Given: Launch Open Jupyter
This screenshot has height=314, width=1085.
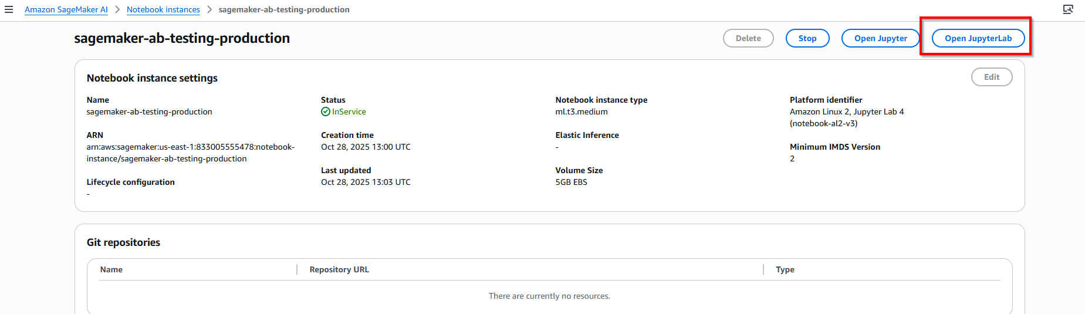Looking at the screenshot, I should point(880,38).
